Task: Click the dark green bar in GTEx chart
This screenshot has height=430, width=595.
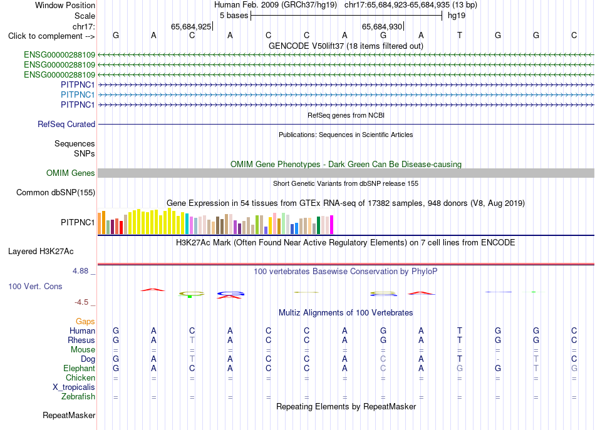Action: pos(318,225)
